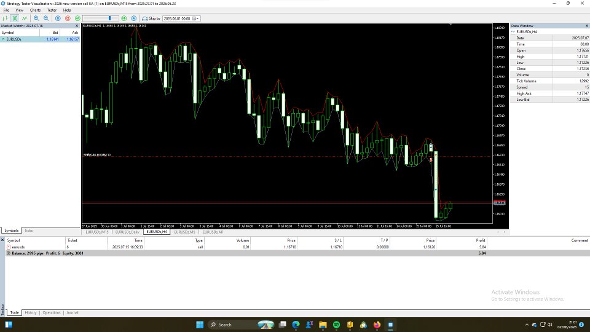
Task: Open the View menu
Action: pos(19,10)
